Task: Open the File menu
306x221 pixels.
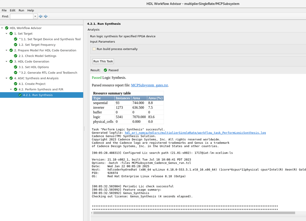Action: pyautogui.click(x=5, y=10)
